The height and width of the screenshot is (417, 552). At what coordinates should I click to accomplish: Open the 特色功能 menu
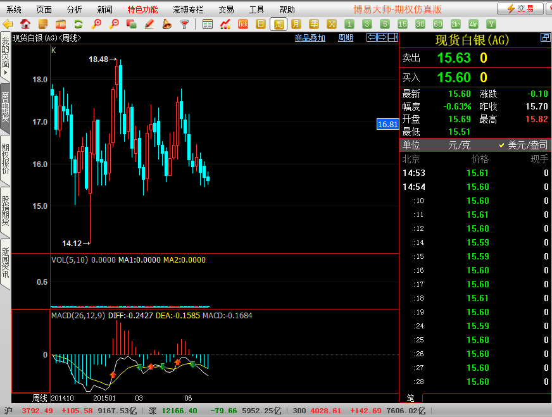tap(142, 9)
